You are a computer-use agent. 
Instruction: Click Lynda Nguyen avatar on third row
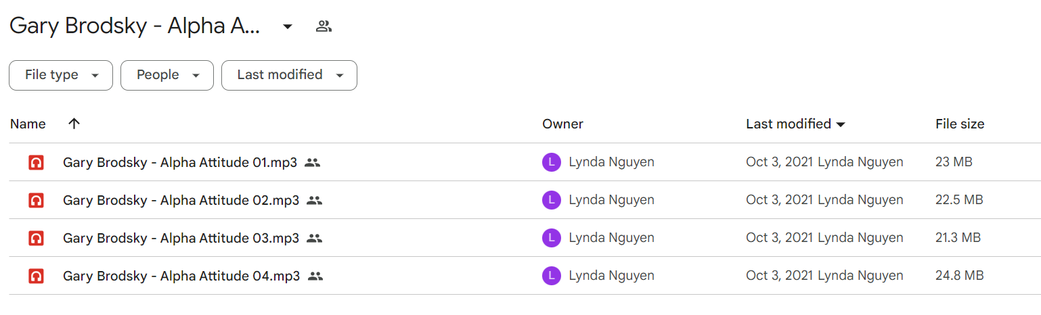pyautogui.click(x=552, y=238)
